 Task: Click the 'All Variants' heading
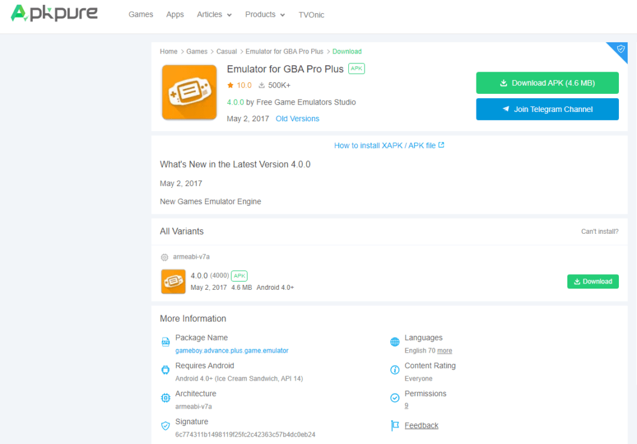(182, 231)
